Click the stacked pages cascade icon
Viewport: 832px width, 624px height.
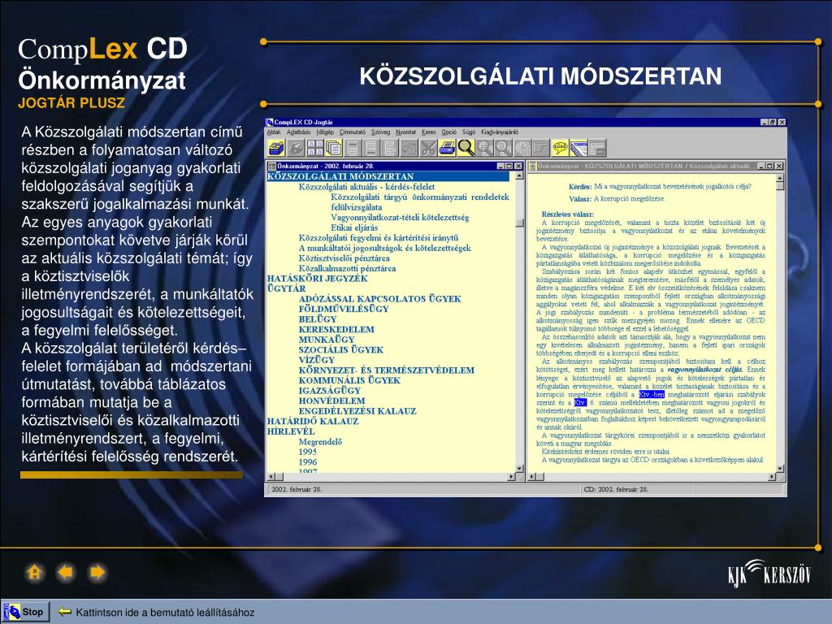tap(334, 148)
